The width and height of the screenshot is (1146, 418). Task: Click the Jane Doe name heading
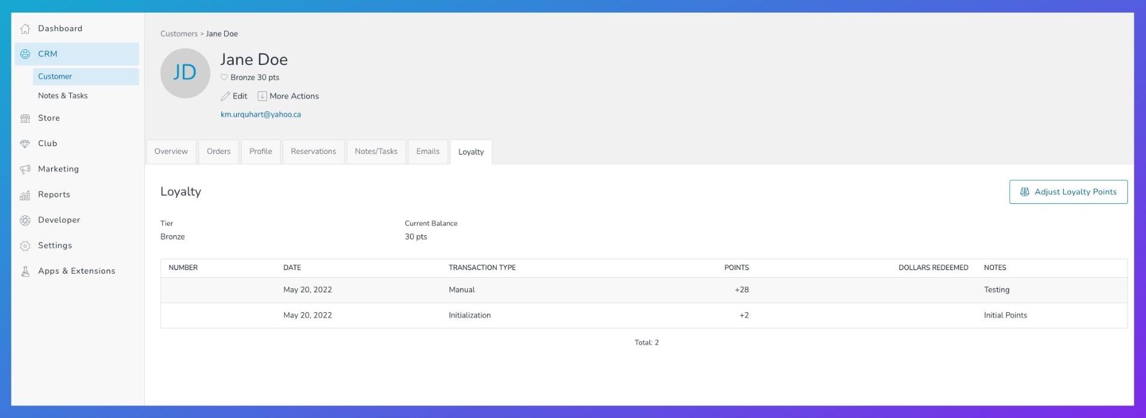pyautogui.click(x=254, y=60)
